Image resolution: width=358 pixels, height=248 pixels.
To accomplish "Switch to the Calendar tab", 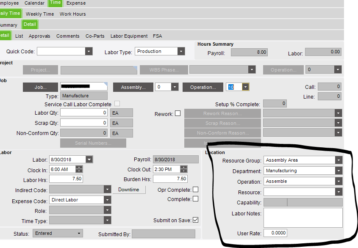I will click(34, 3).
